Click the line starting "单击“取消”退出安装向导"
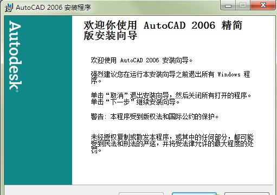The image size is (277, 195). [171, 95]
